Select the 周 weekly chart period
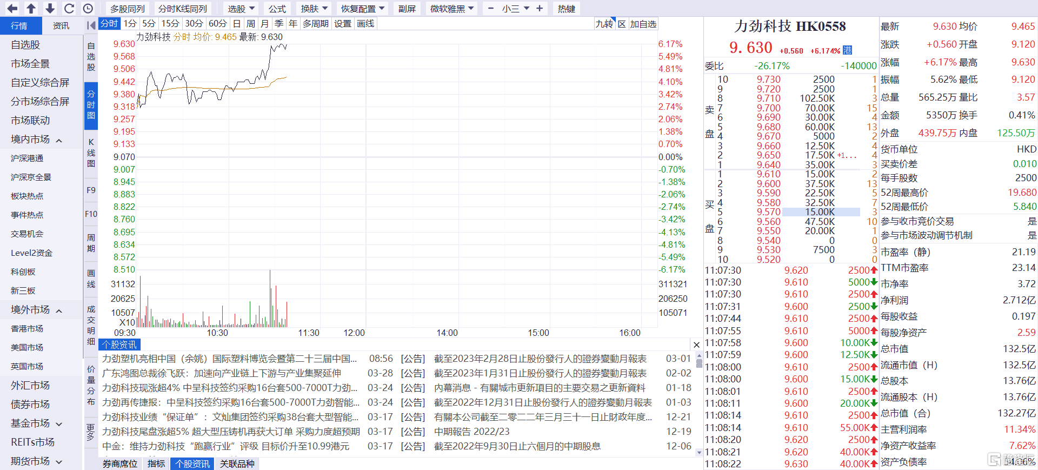Screen dimensions: 1038x470 click(x=251, y=24)
